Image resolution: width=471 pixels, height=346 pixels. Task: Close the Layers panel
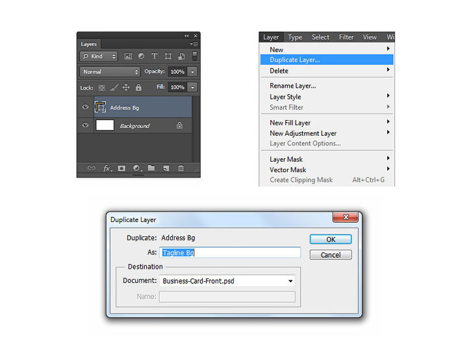(196, 36)
